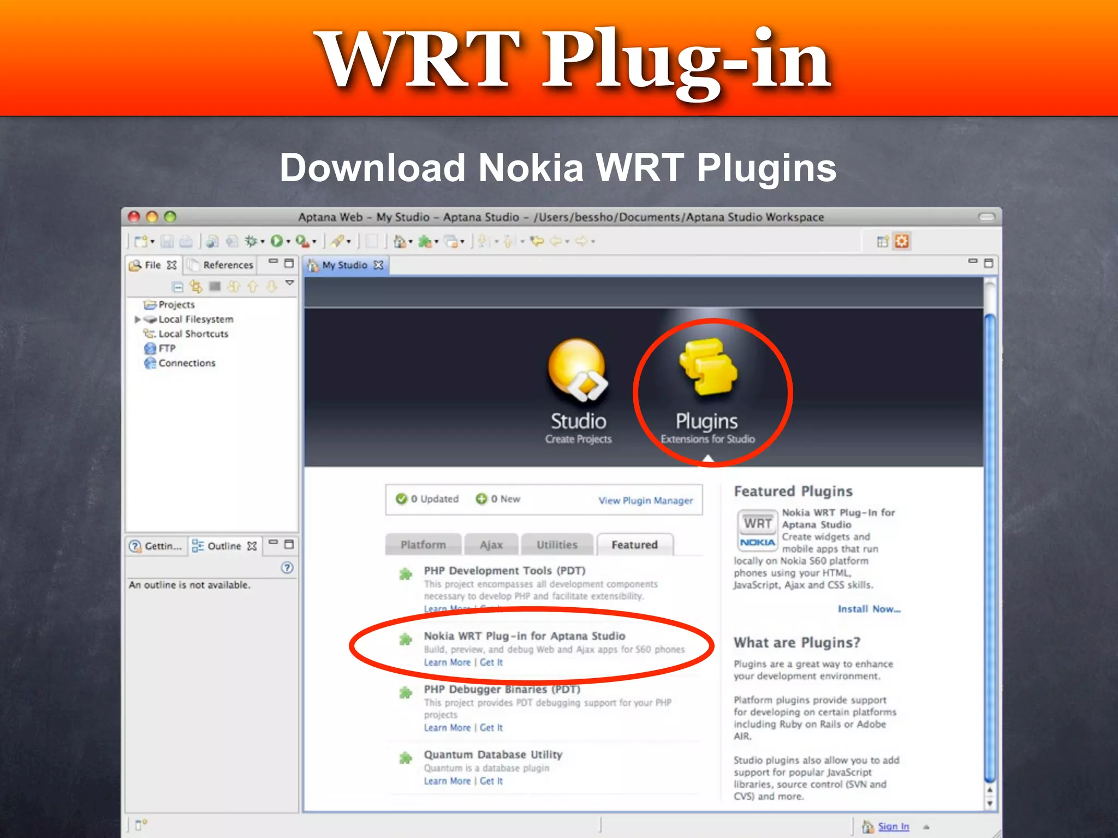1118x838 pixels.
Task: Expand the Local Filesystem tree node
Action: 138,319
